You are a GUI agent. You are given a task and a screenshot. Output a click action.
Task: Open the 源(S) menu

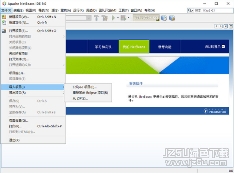(55, 11)
